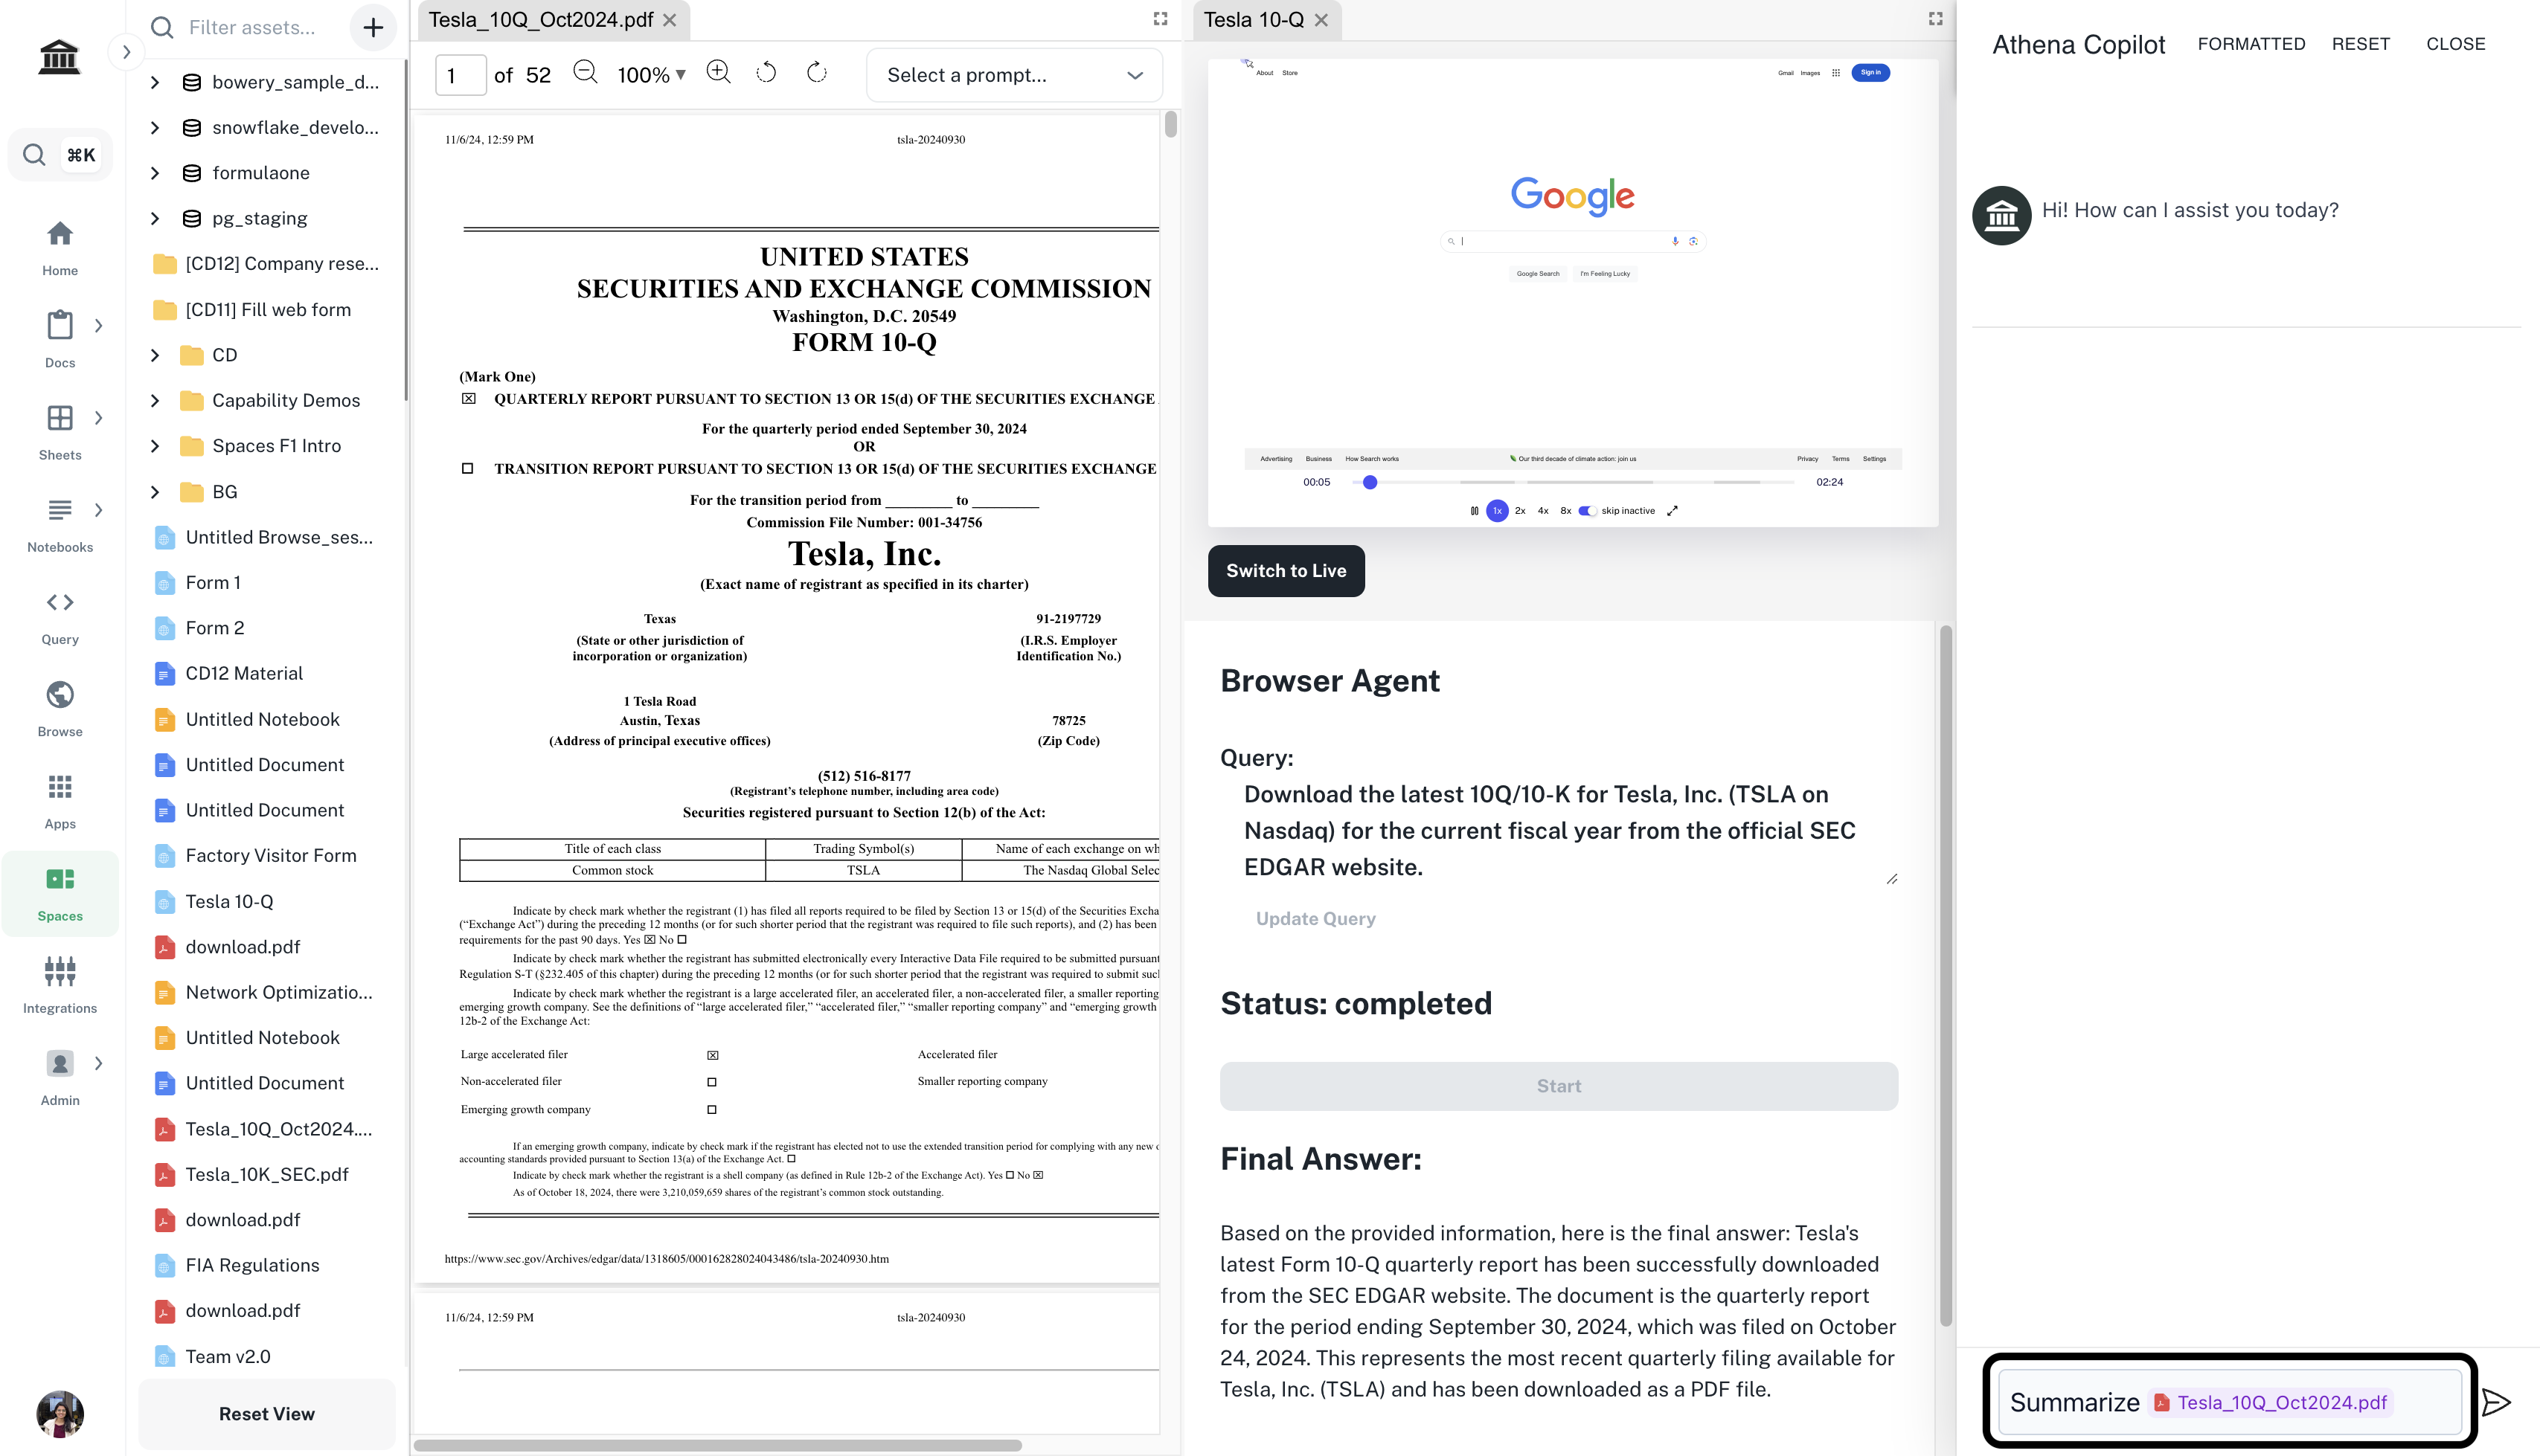Viewport: 2540px width, 1456px height.
Task: Click the Start button
Action: (x=1559, y=1086)
